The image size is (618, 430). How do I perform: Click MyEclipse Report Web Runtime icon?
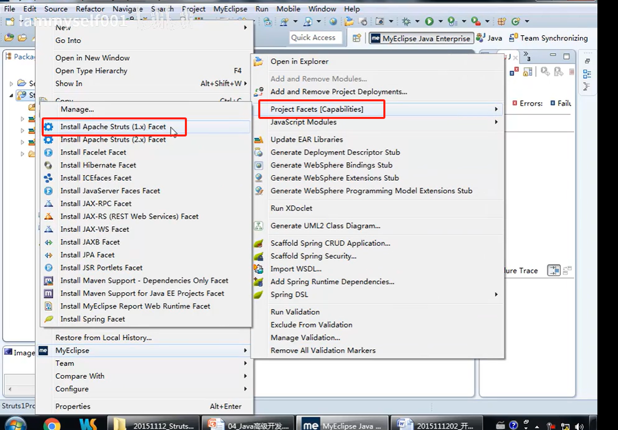(x=49, y=306)
